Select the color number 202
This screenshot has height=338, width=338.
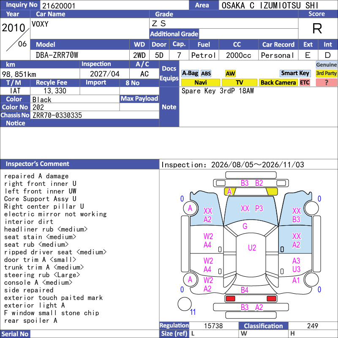pyautogui.click(x=38, y=107)
